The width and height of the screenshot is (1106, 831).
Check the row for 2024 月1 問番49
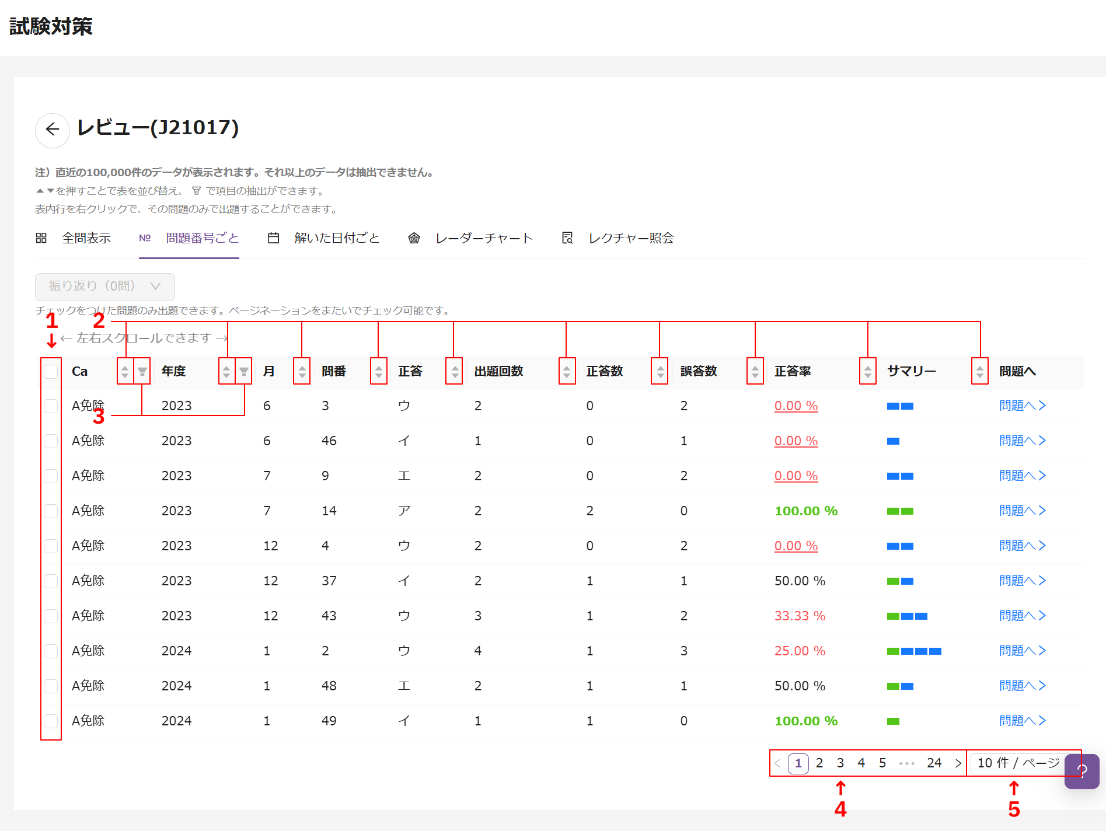pyautogui.click(x=51, y=721)
